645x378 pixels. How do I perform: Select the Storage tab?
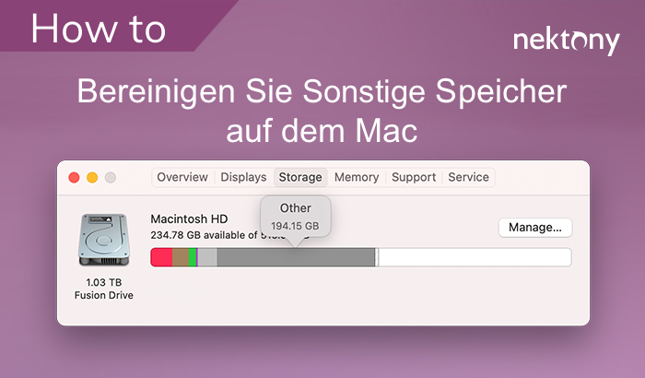coord(300,177)
